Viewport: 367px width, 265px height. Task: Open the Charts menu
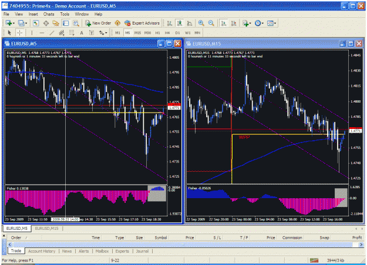click(49, 14)
